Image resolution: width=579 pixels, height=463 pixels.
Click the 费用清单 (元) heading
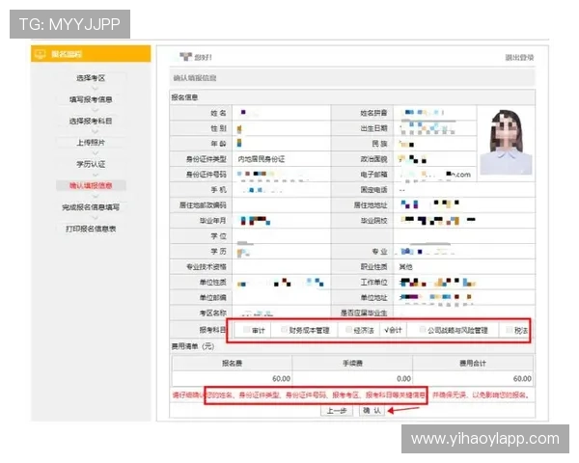pos(193,346)
